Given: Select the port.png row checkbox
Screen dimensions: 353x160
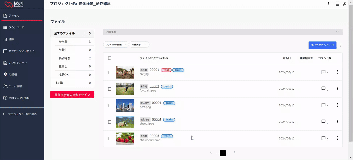Looking at the screenshot, I should coord(109,105).
